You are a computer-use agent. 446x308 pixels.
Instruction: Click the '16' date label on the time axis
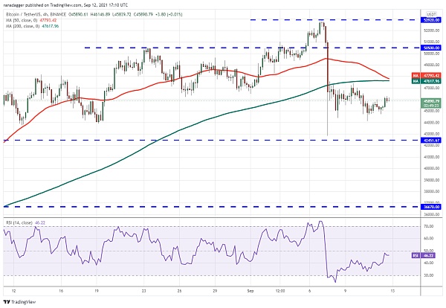pos(61,291)
